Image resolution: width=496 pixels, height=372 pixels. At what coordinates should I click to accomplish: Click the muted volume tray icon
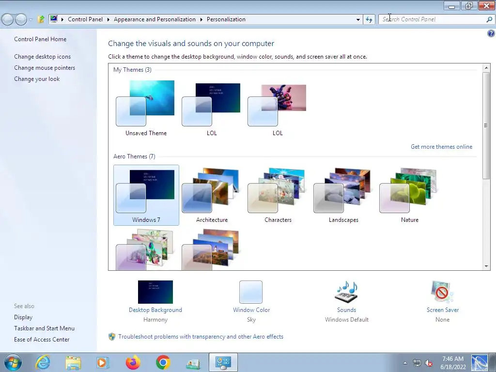pyautogui.click(x=429, y=363)
